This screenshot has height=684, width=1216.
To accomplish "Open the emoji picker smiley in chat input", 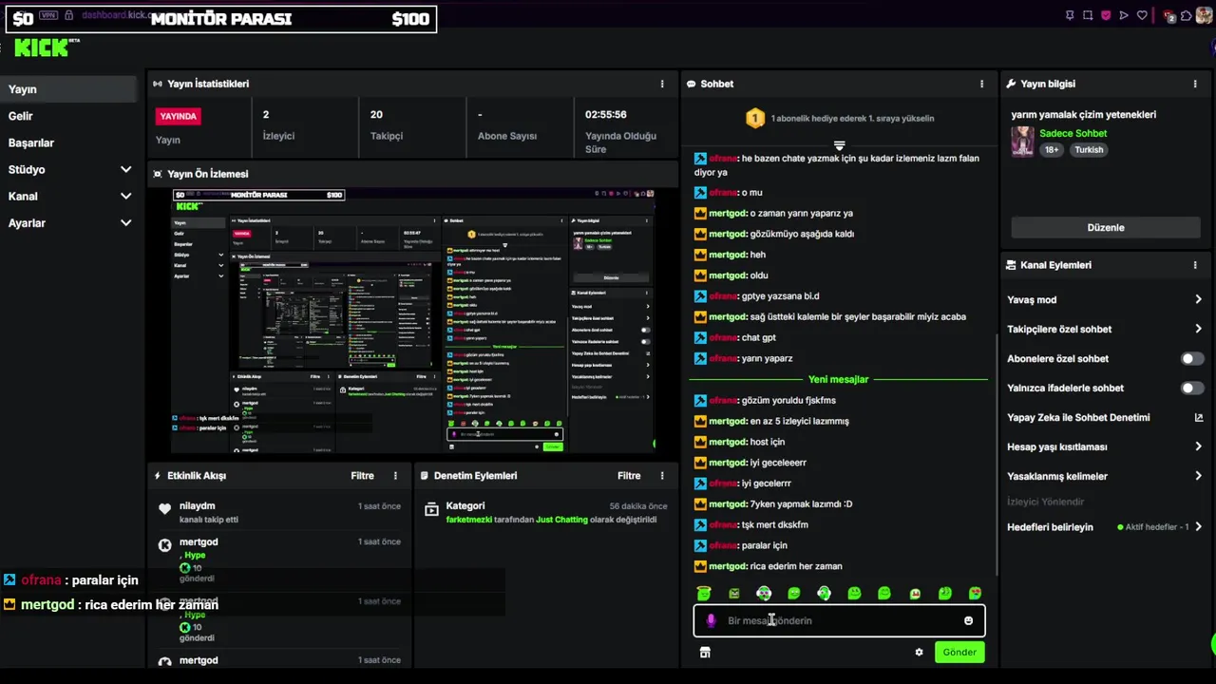I will (x=968, y=620).
